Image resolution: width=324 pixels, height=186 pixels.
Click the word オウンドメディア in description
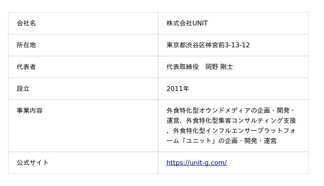[225, 111]
